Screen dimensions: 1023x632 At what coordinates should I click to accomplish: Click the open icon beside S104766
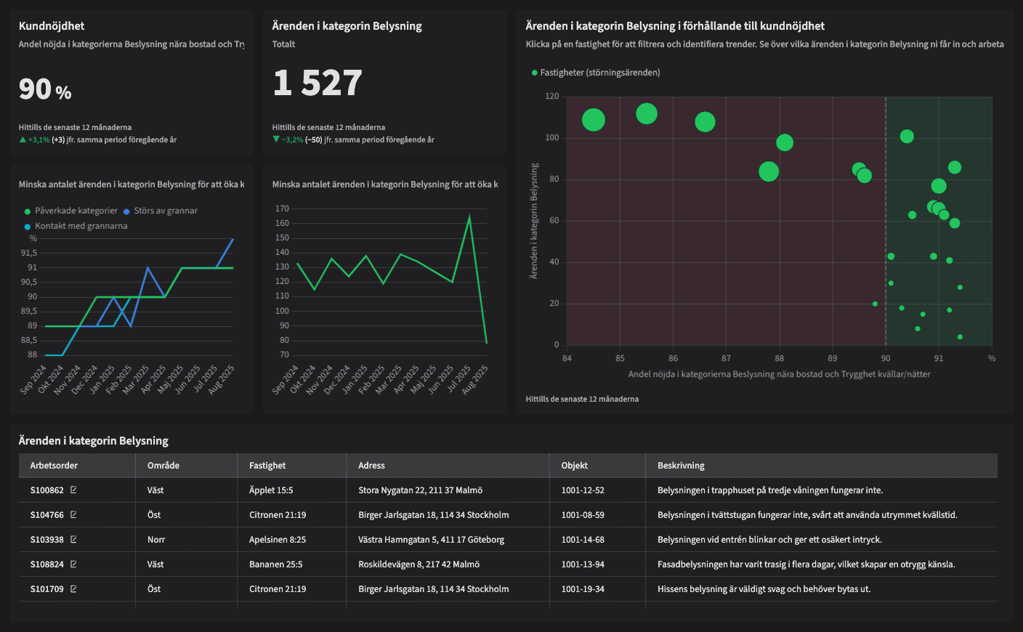coord(73,515)
